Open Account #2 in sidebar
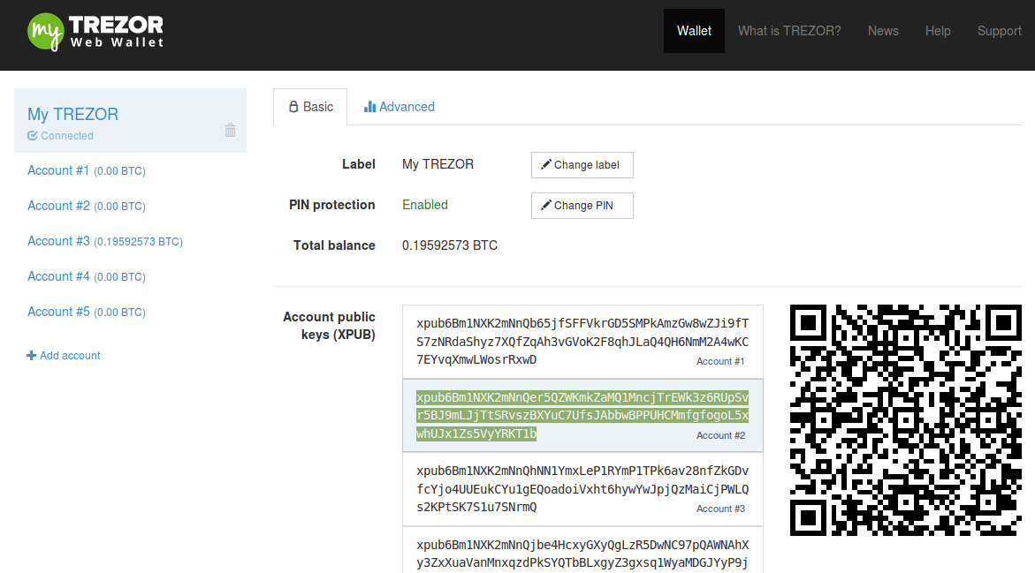1035x573 pixels. 87,207
